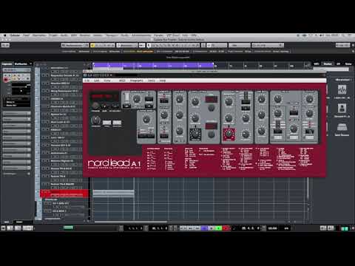Click the right white button beside master knob

[x=117, y=123]
